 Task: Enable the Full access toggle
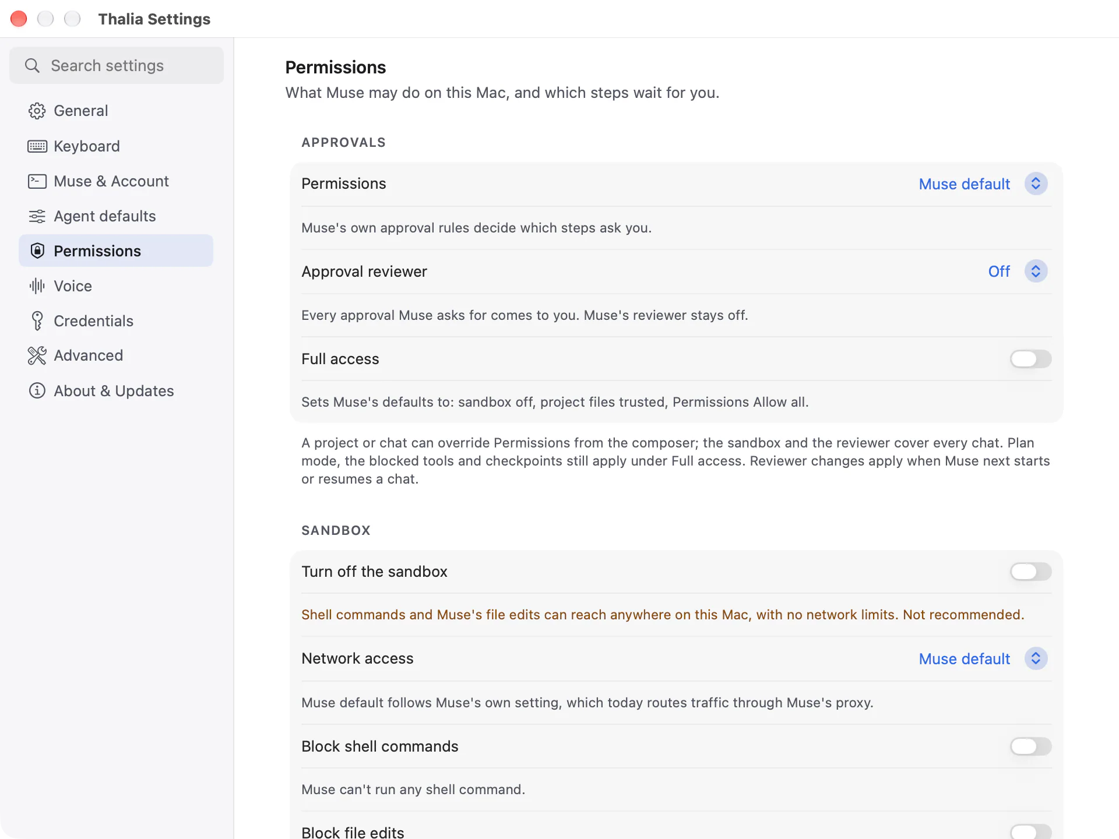click(x=1030, y=359)
